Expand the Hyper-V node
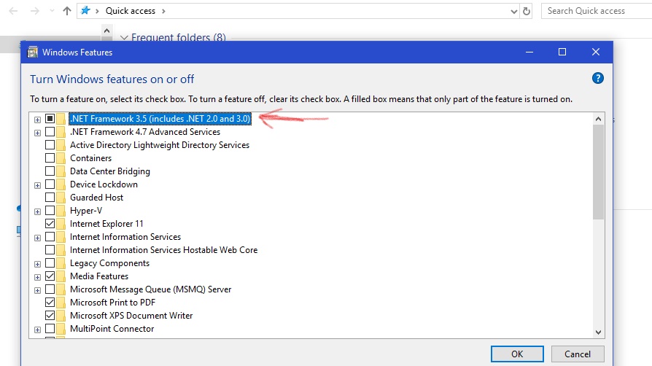This screenshot has width=652, height=366. tap(37, 211)
